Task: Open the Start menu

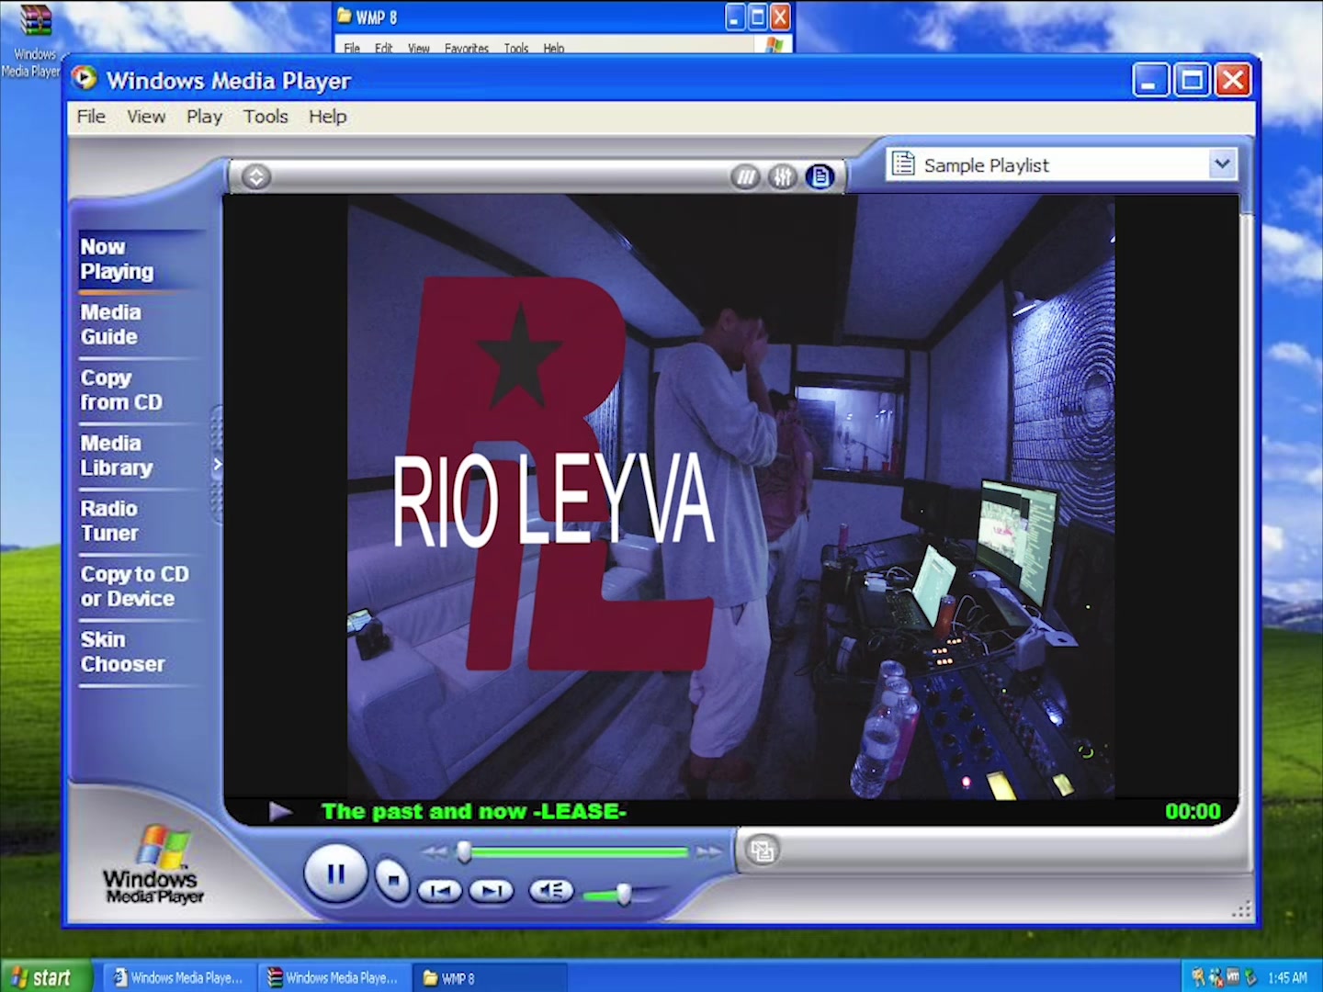Action: (46, 977)
